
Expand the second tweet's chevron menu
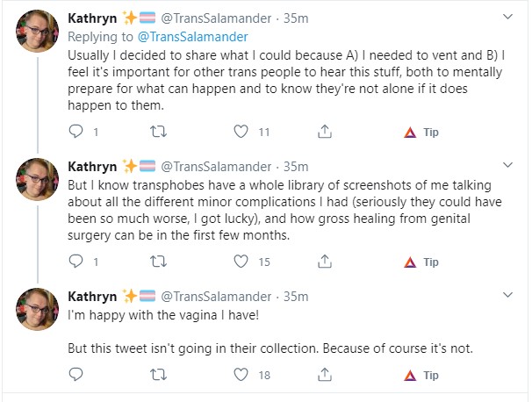click(507, 165)
